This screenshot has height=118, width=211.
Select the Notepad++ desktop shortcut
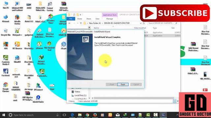pyautogui.click(x=17, y=32)
